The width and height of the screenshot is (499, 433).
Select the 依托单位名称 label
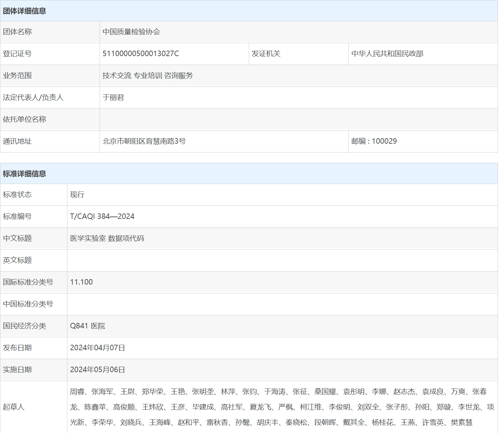tap(24, 119)
